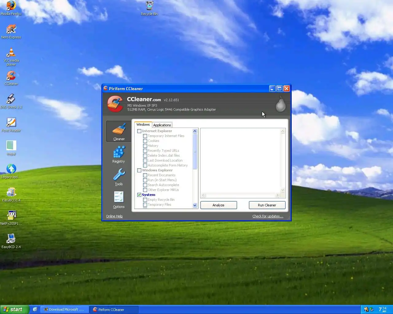
Task: Click the cleaner list scrollbar thumb
Action: tap(195, 151)
